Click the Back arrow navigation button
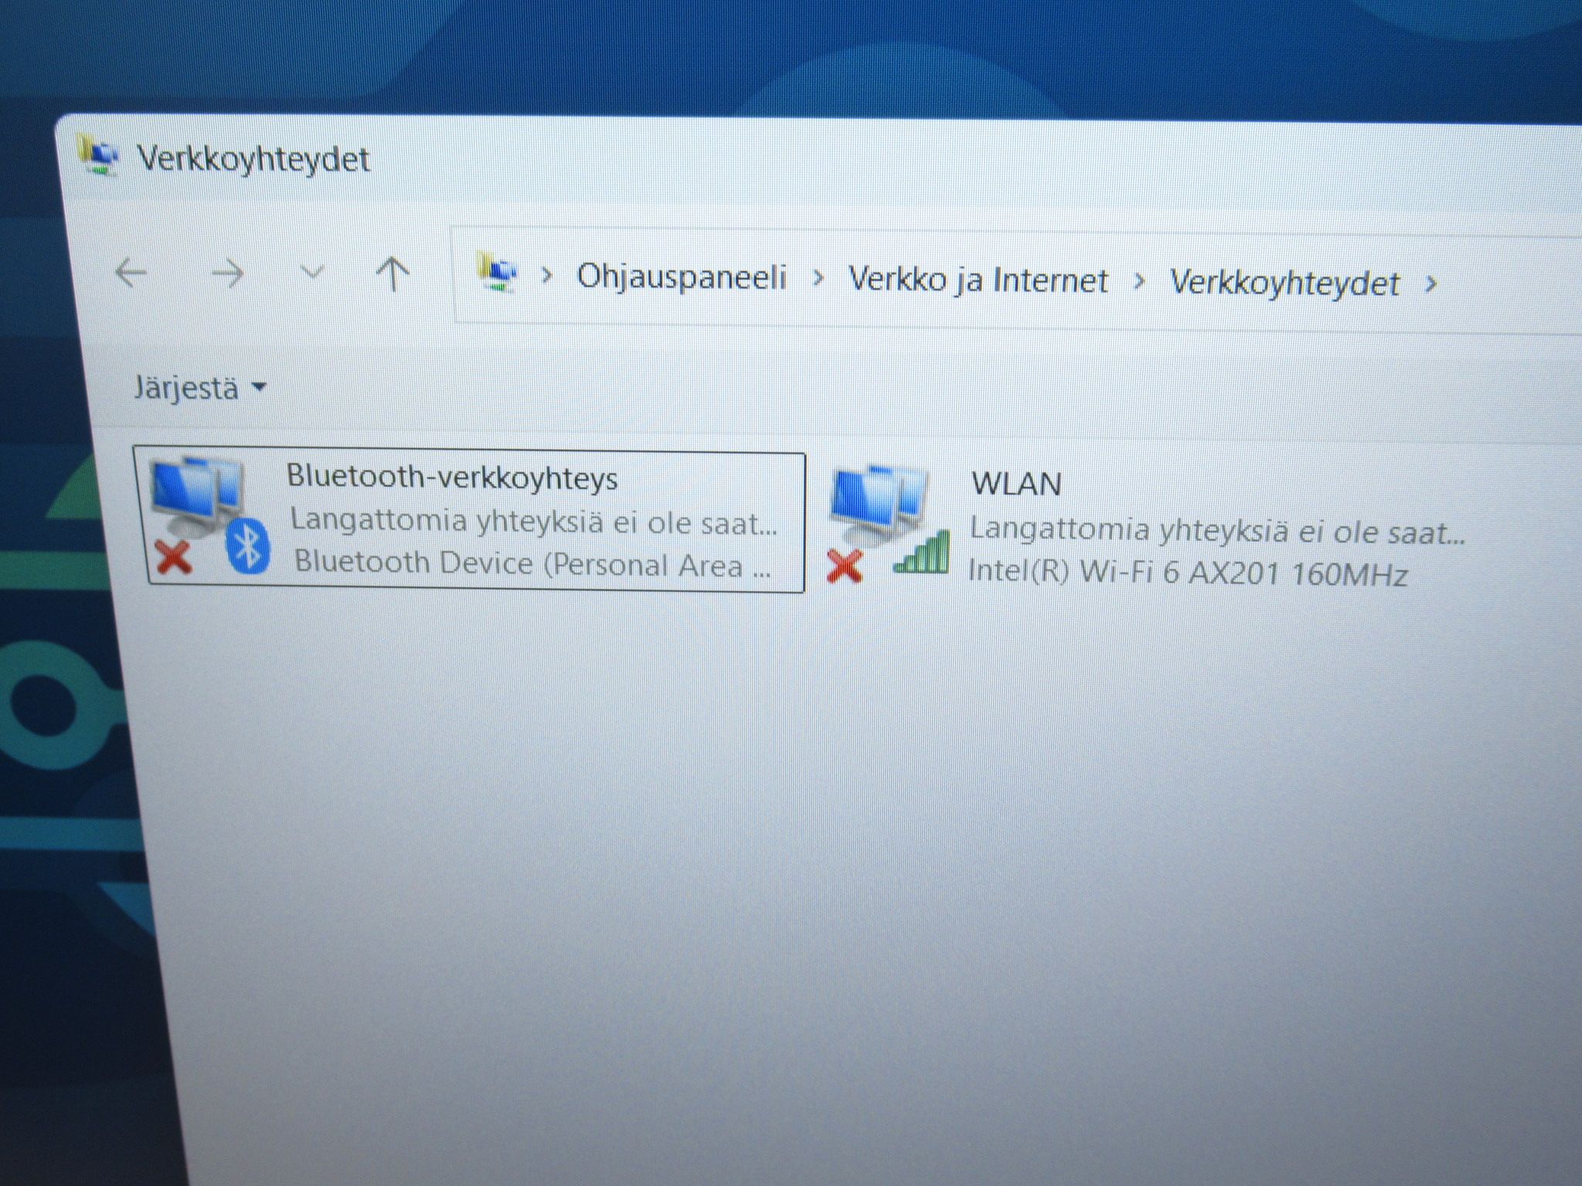Image resolution: width=1582 pixels, height=1186 pixels. tap(131, 273)
